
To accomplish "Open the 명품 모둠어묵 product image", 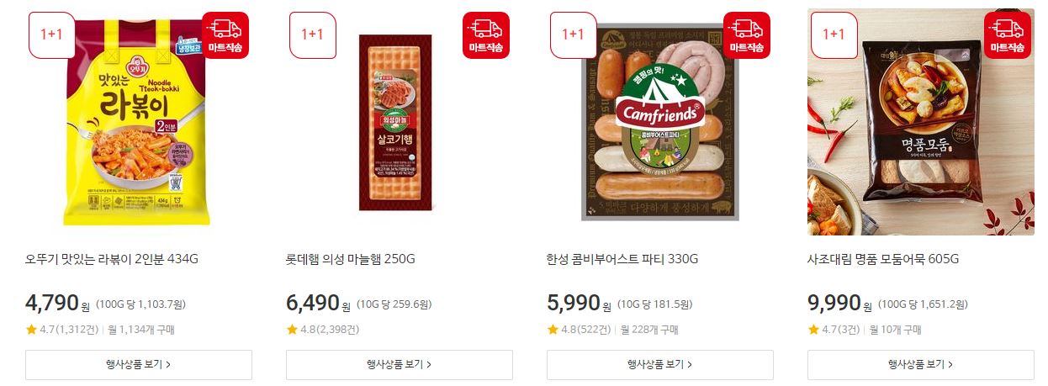I will click(x=921, y=122).
